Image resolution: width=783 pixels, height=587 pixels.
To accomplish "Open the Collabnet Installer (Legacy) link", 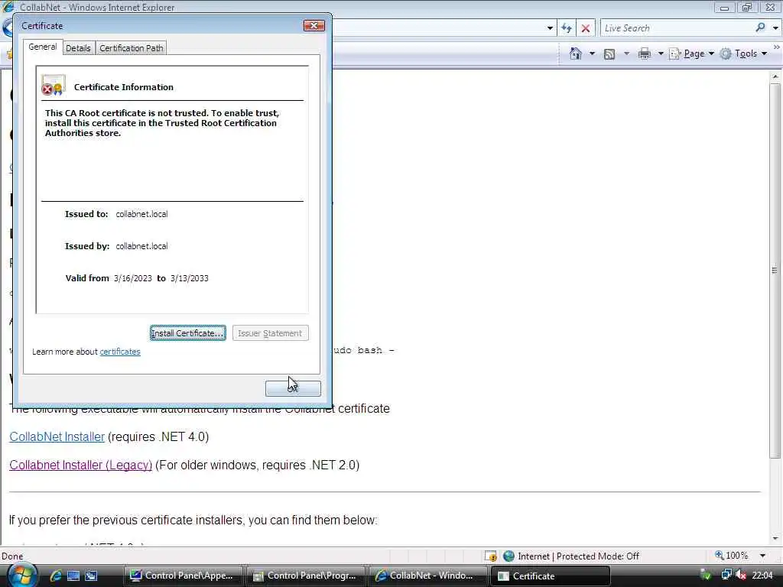I will (80, 465).
